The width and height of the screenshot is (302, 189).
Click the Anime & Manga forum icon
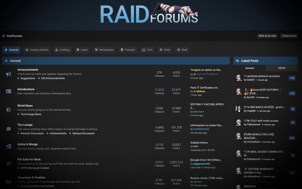pyautogui.click(x=8, y=146)
